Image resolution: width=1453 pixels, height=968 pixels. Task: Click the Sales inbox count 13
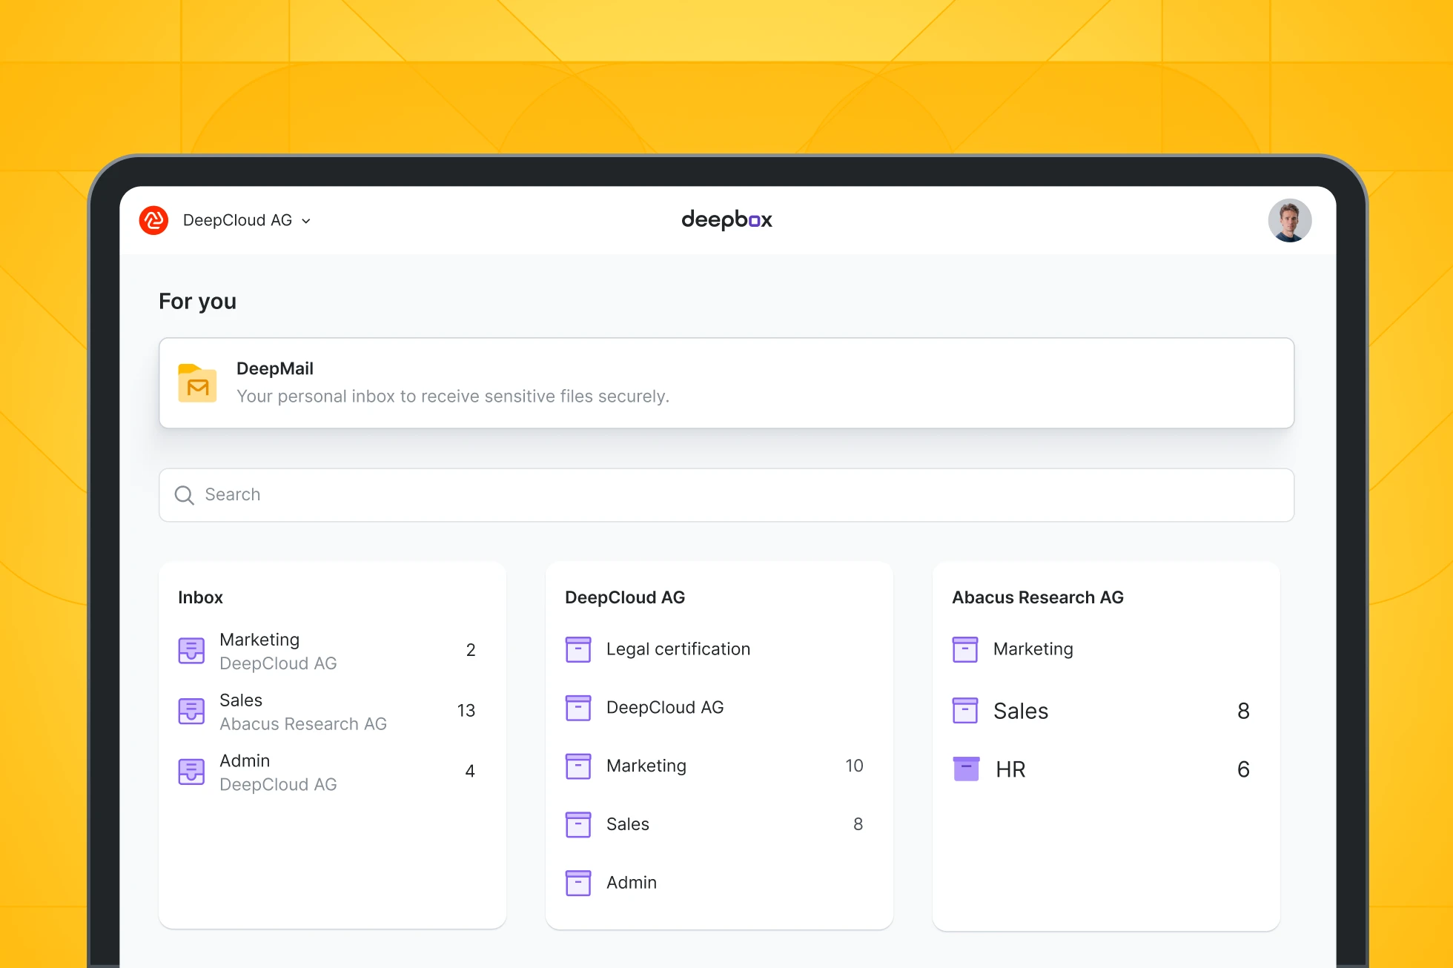tap(466, 711)
